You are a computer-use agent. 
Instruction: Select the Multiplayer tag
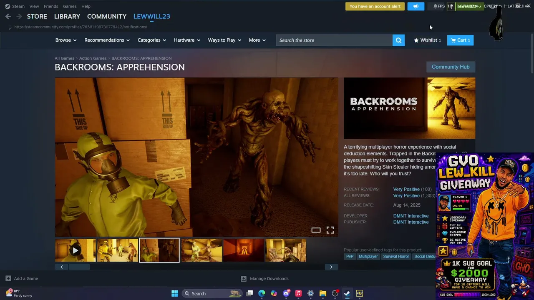(368, 257)
